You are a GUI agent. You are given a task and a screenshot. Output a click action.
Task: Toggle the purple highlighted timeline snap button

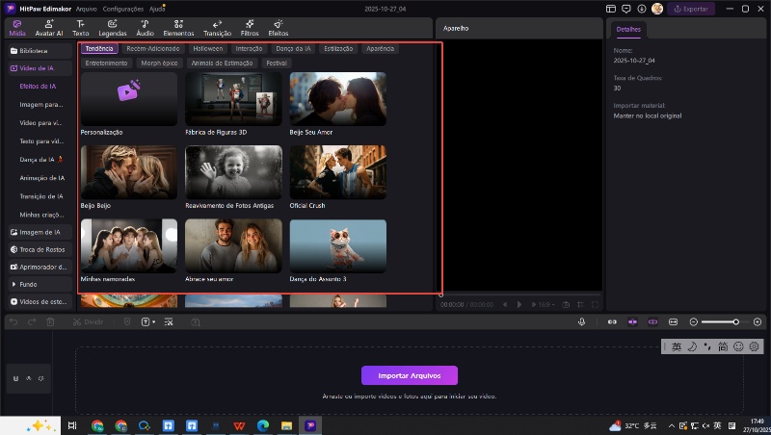coord(632,321)
